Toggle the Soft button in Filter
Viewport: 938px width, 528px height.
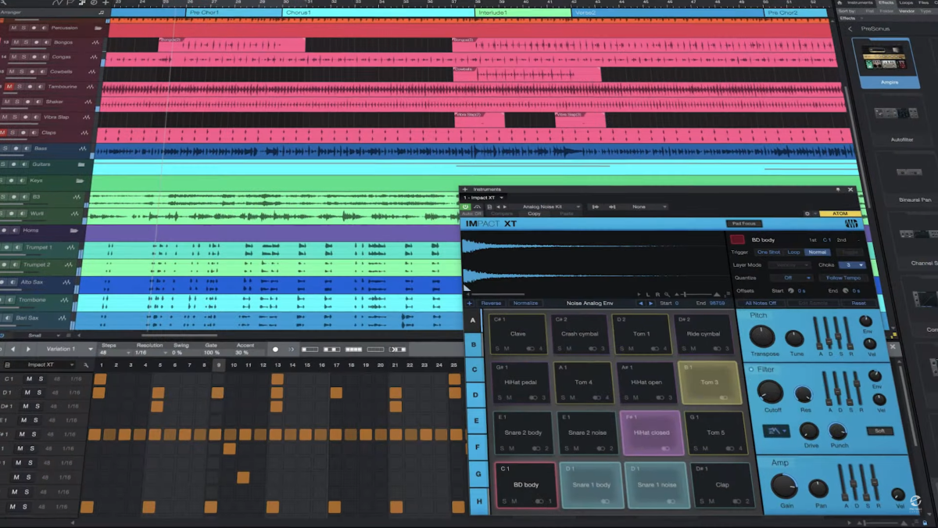click(879, 431)
